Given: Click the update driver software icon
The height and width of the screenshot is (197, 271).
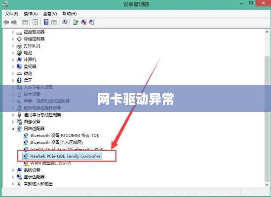Looking at the screenshot, I should tap(76, 22).
